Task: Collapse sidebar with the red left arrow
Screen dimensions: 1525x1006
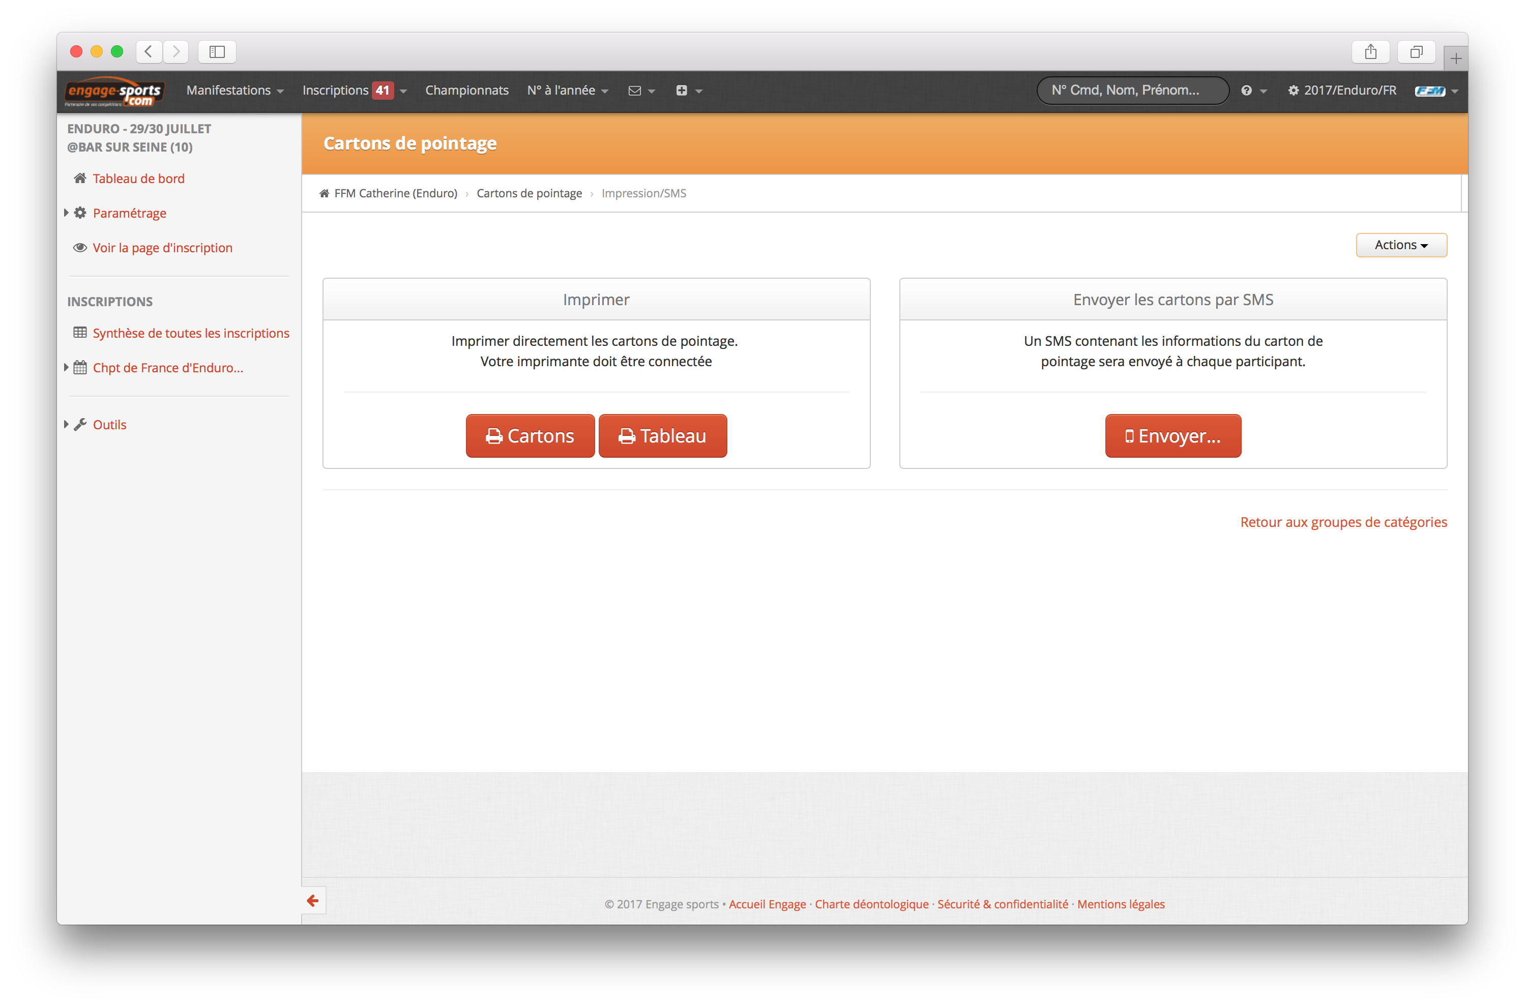Action: point(312,901)
